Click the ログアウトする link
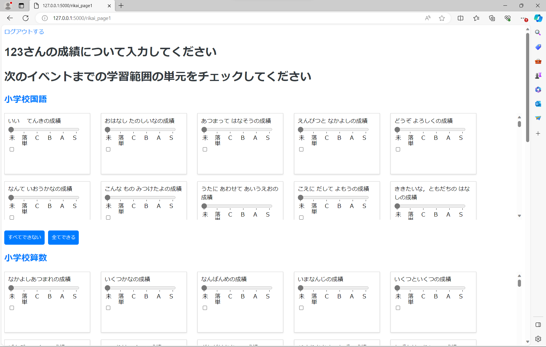546x347 pixels. pos(24,32)
